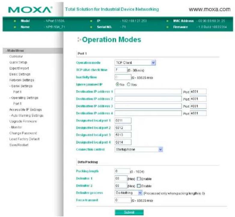This screenshot has width=235, height=217.
Task: Open Export/Import in the sidebar
Action: point(19,68)
